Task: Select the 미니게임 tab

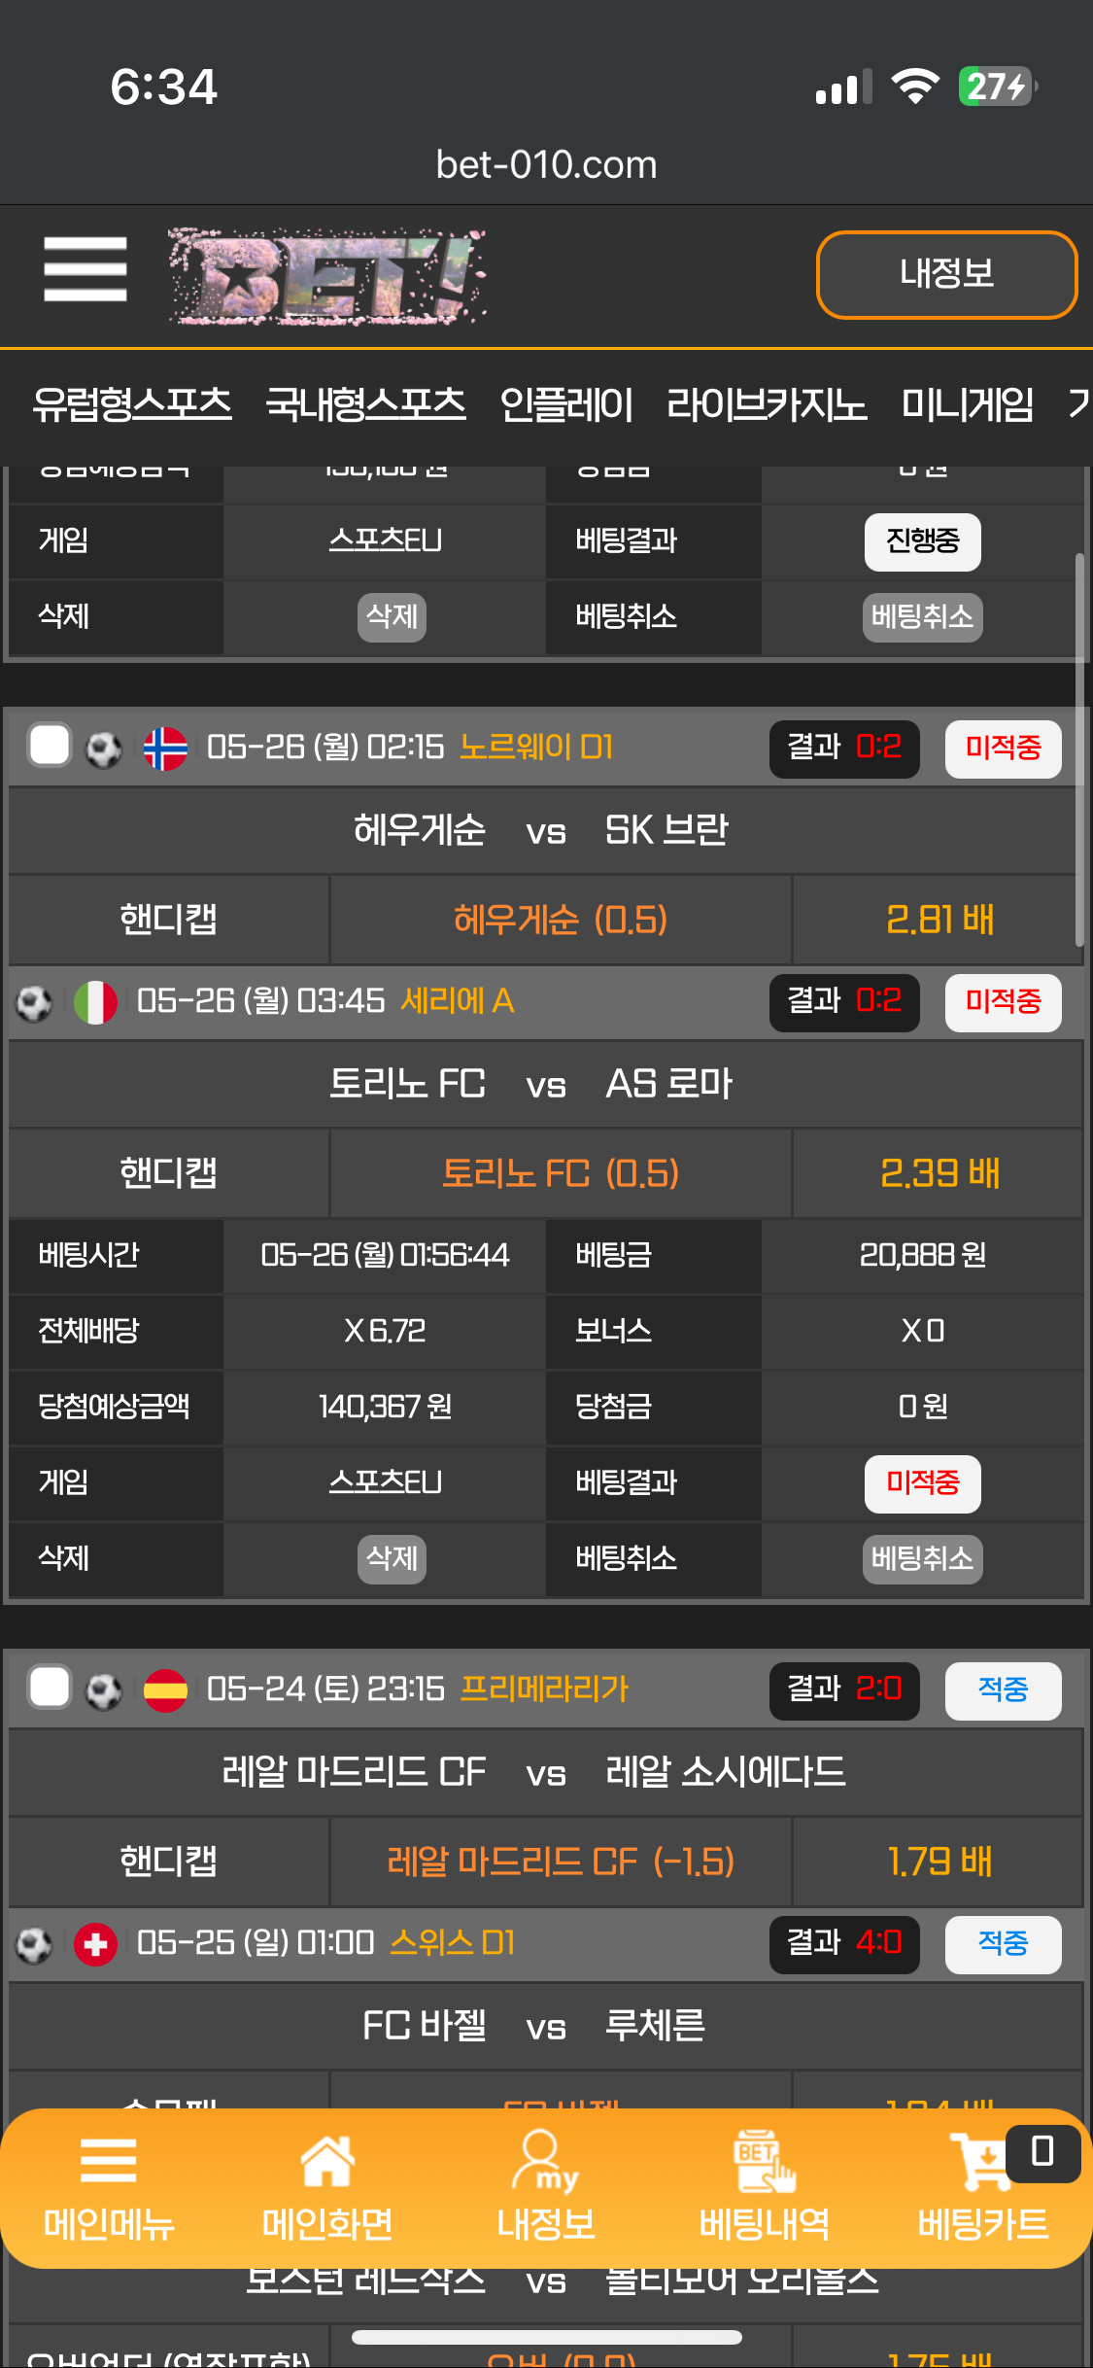Action: point(968,404)
